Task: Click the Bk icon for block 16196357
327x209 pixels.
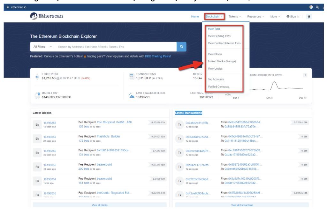Action: pos(37,138)
